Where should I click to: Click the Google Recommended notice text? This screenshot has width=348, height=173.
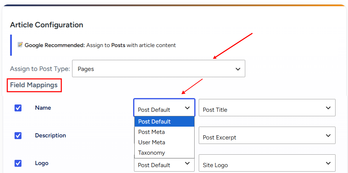100,45
